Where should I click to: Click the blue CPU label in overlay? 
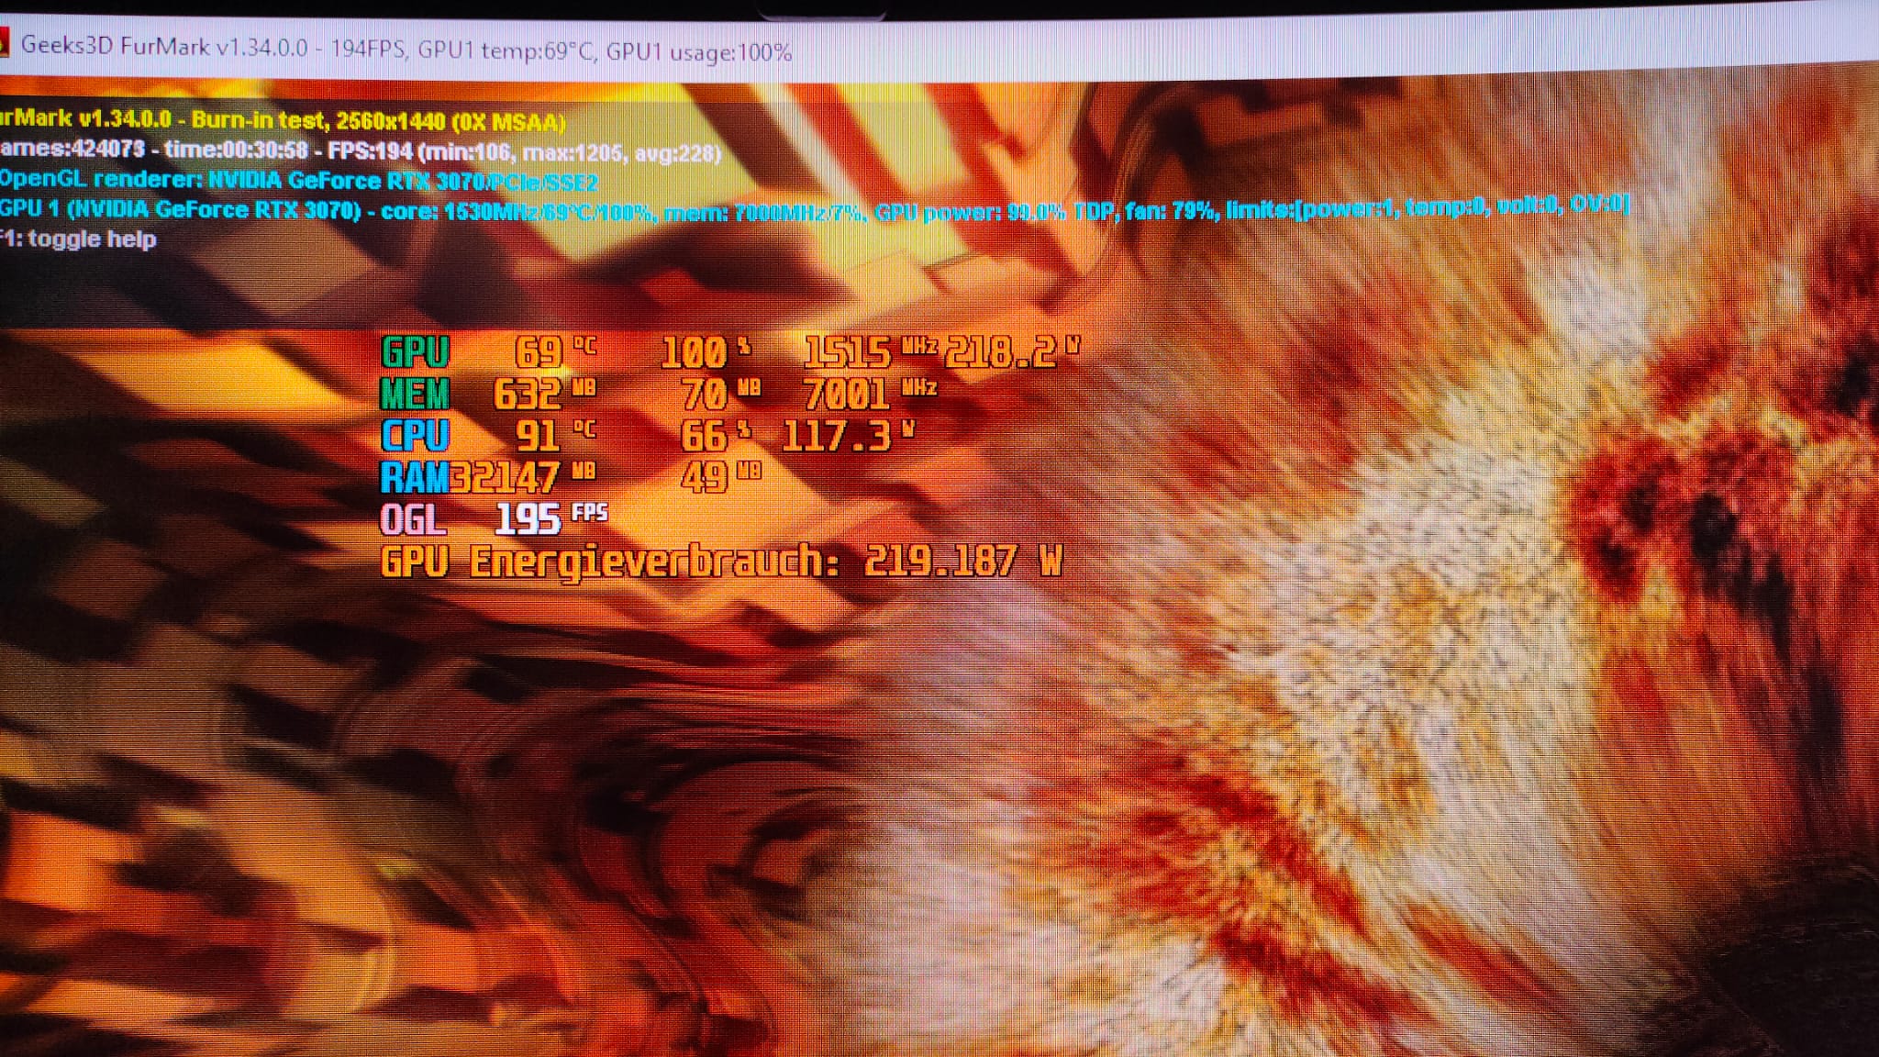[415, 436]
